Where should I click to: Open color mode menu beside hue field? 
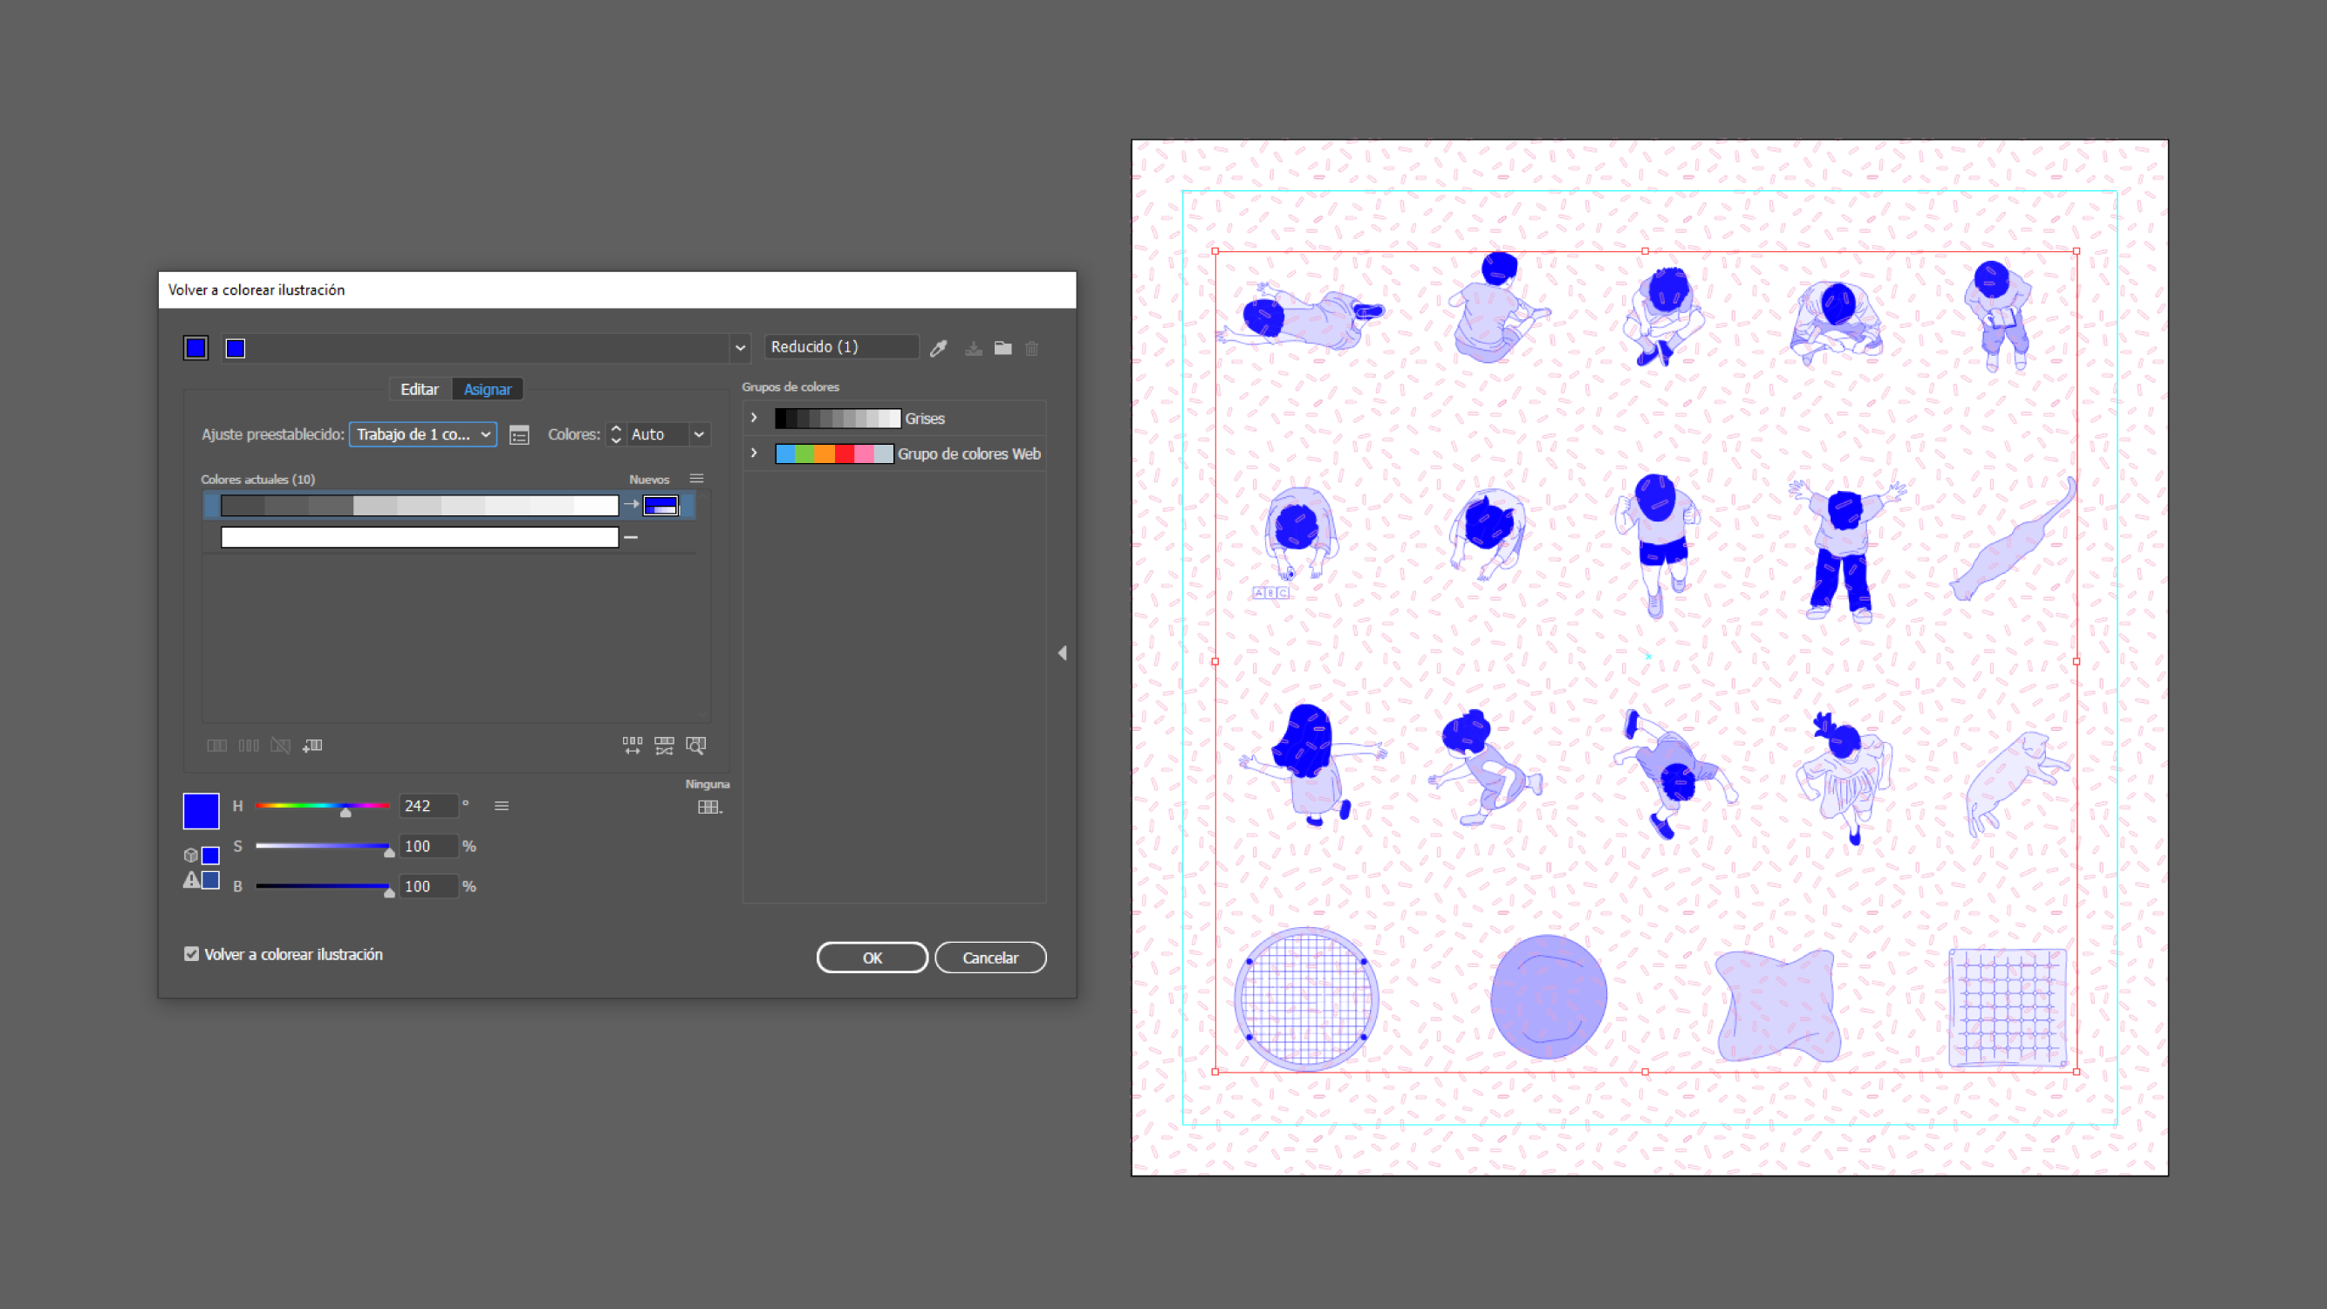click(x=502, y=805)
